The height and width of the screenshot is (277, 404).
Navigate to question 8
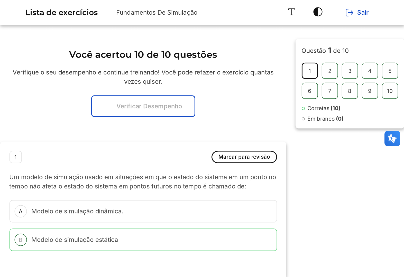coord(350,91)
